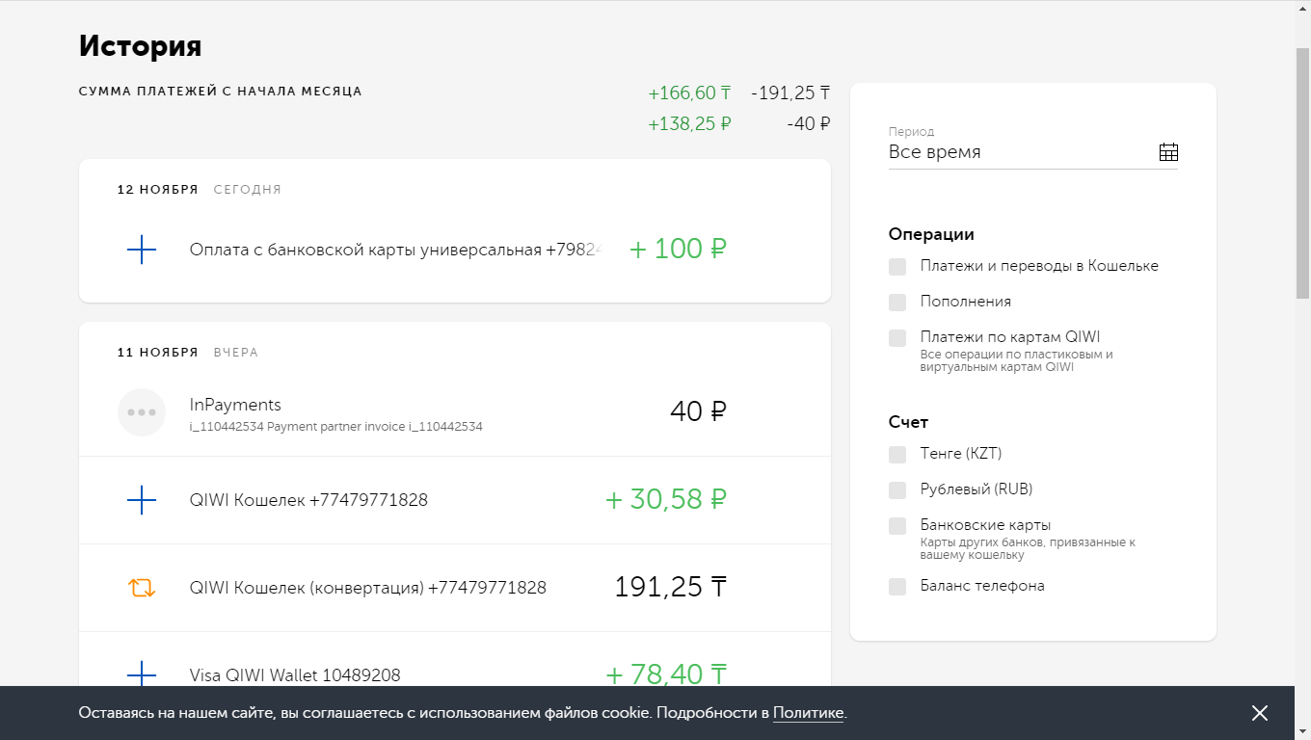Screen dimensions: 1311x740
Task: Open the QIWI Кошелек (конвертация) transaction
Action: coord(368,588)
